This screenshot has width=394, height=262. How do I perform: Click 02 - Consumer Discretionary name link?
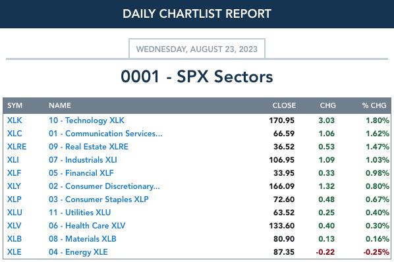[104, 186]
